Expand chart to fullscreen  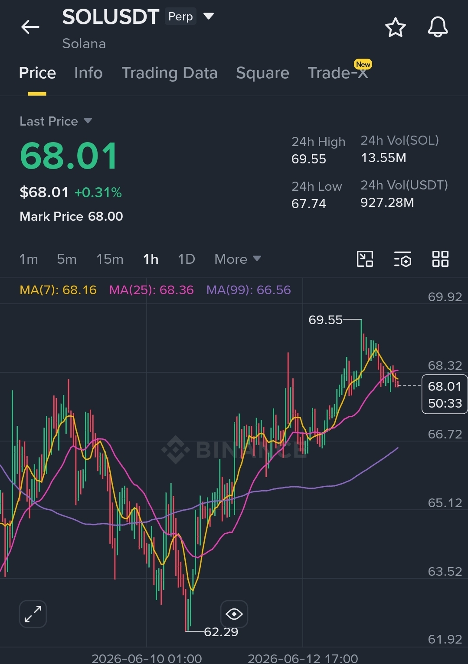(33, 614)
